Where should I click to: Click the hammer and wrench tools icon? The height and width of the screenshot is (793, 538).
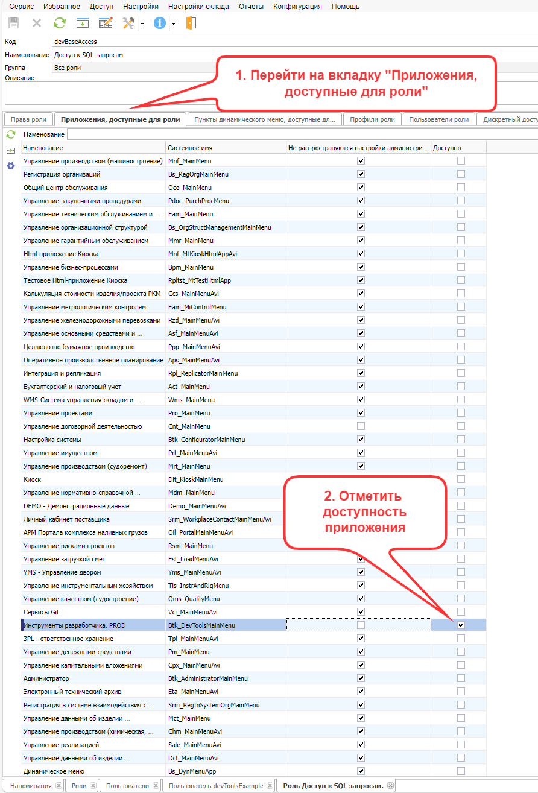point(128,24)
